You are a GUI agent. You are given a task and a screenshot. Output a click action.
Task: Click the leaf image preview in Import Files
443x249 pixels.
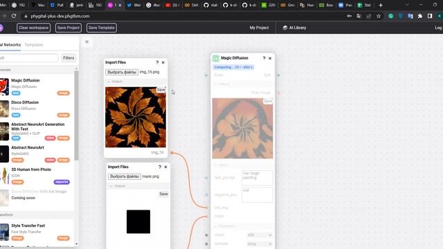pyautogui.click(x=136, y=117)
